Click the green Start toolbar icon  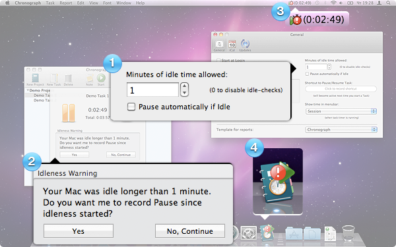(x=101, y=78)
